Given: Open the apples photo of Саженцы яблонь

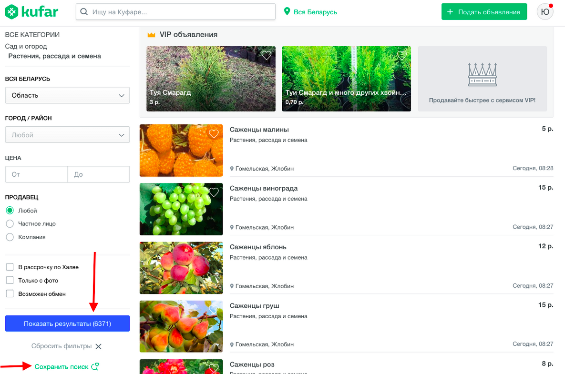Looking at the screenshot, I should [x=181, y=268].
